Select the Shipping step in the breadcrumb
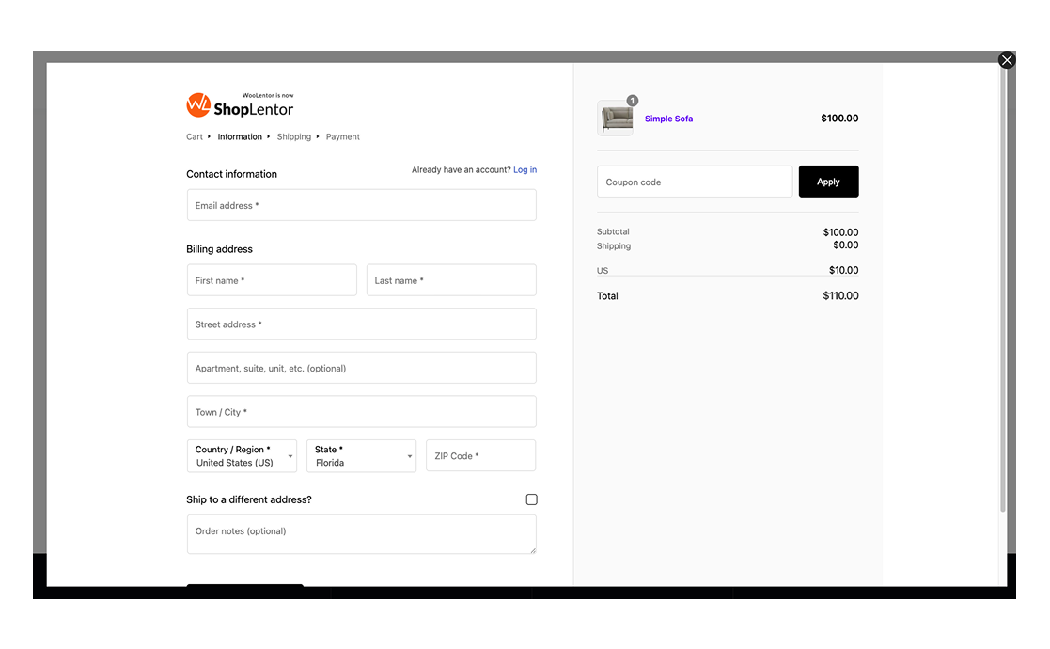Screen dimensions: 1050x649 pos(293,136)
